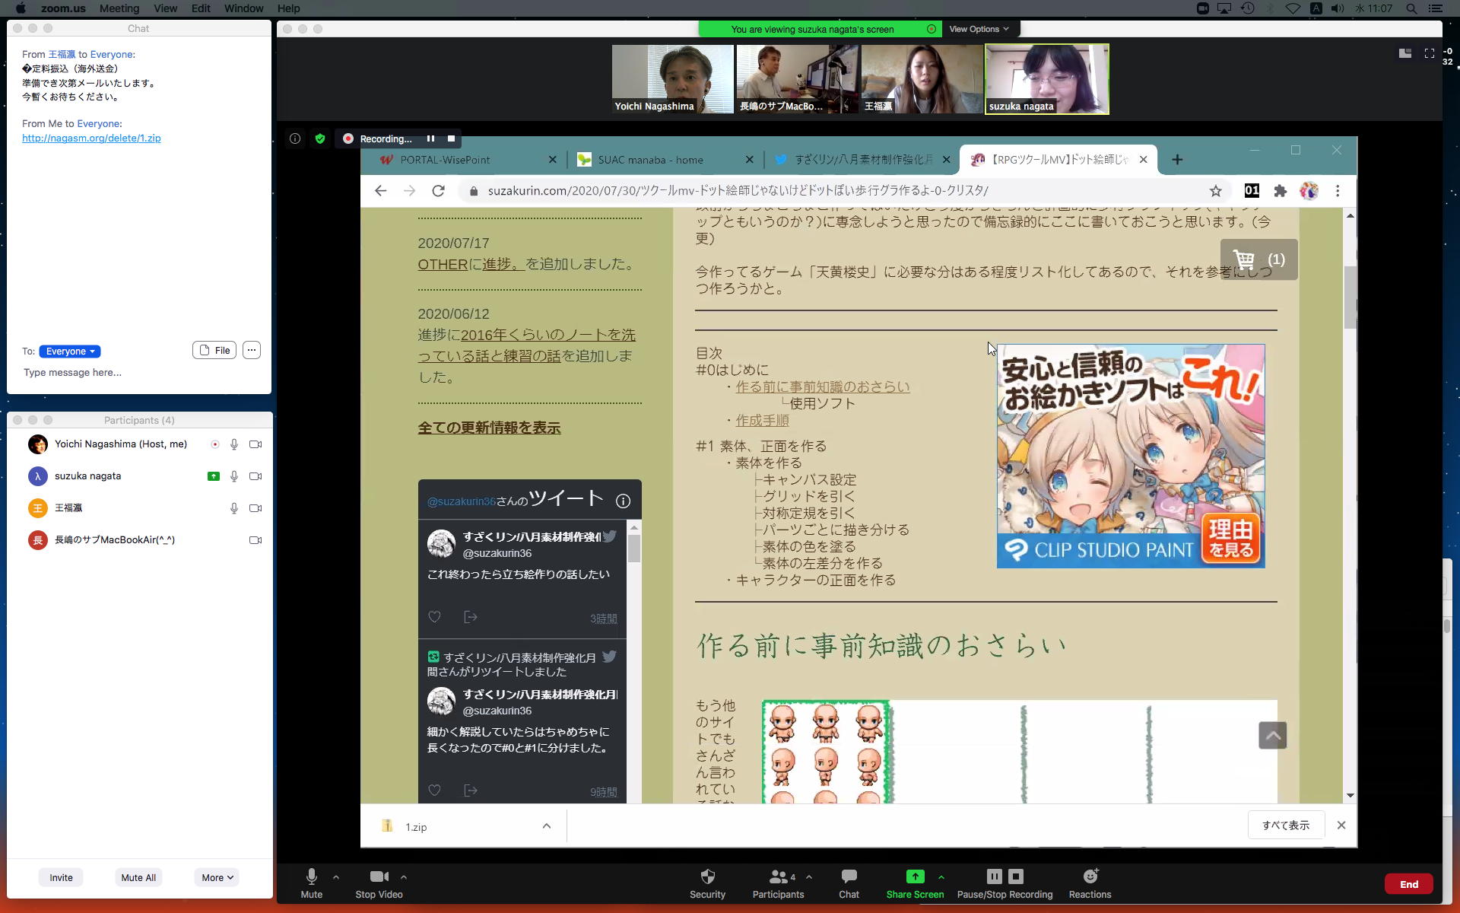
Task: Click the meeting info circle icon
Action: (x=295, y=138)
